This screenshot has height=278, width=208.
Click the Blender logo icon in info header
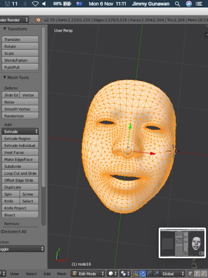click(x=38, y=20)
